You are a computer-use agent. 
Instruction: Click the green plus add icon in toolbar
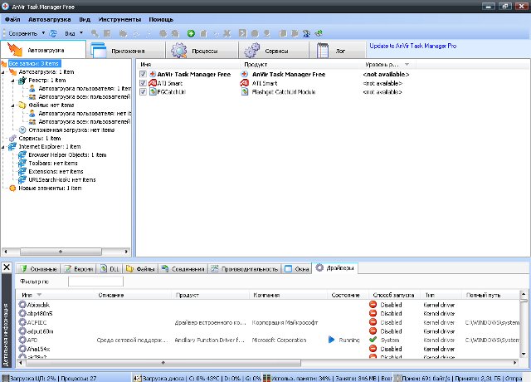point(191,33)
